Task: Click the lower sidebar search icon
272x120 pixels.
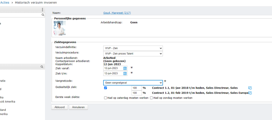Action: point(42,67)
